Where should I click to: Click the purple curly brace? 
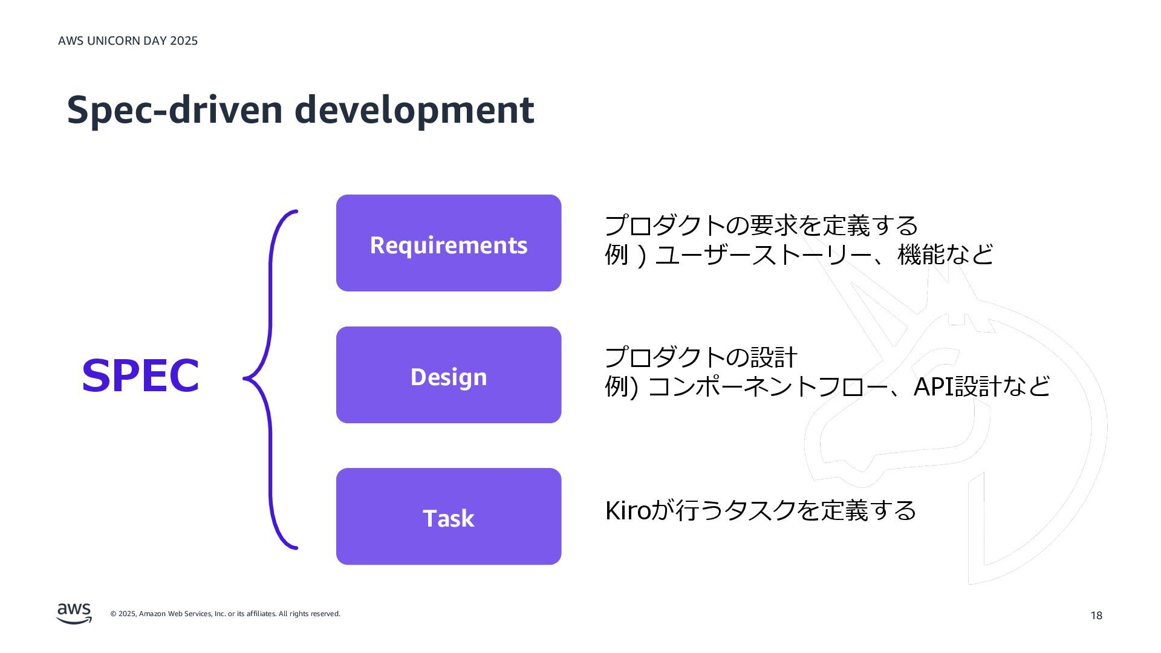pos(270,379)
